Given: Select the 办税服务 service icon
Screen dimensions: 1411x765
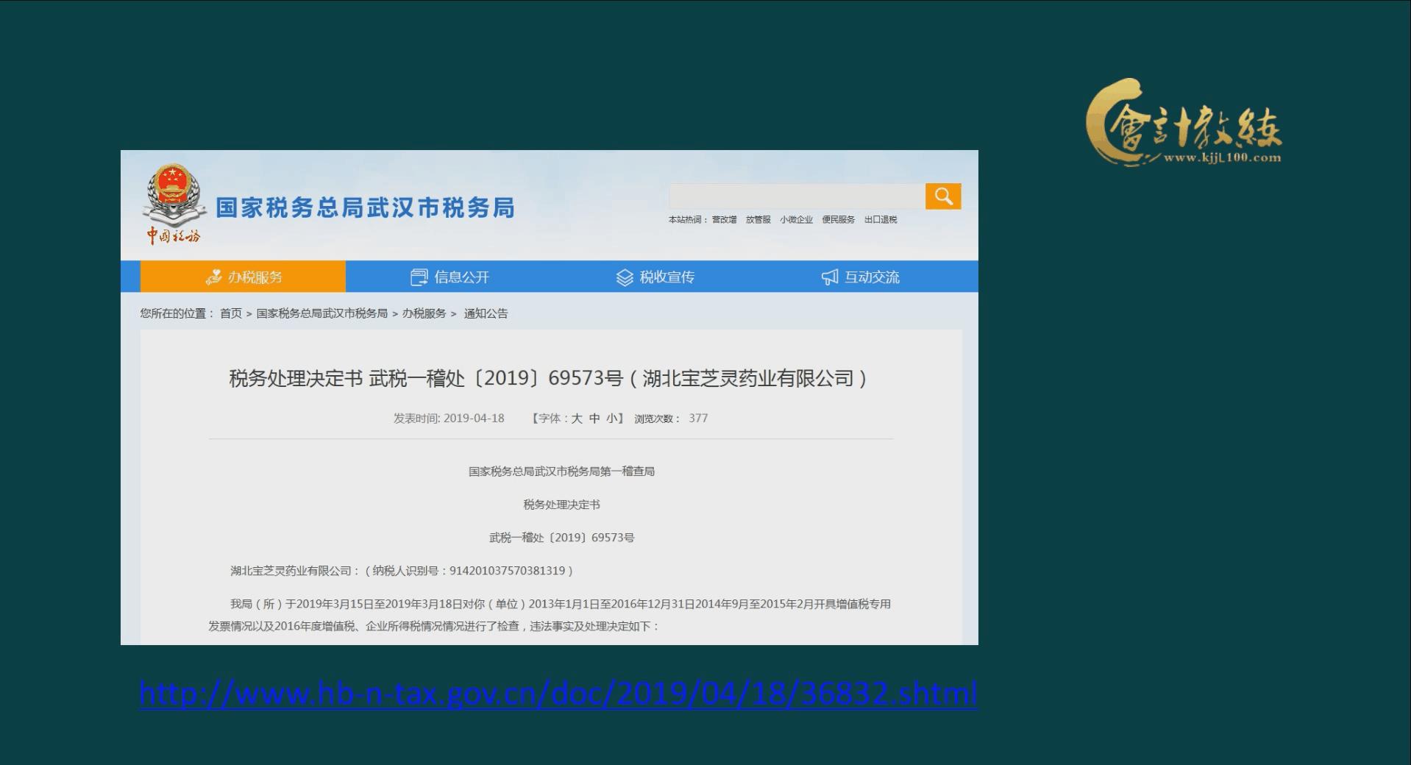Looking at the screenshot, I should point(214,277).
